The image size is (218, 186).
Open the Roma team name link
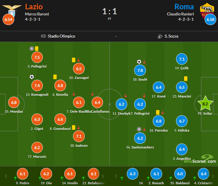click(x=184, y=7)
